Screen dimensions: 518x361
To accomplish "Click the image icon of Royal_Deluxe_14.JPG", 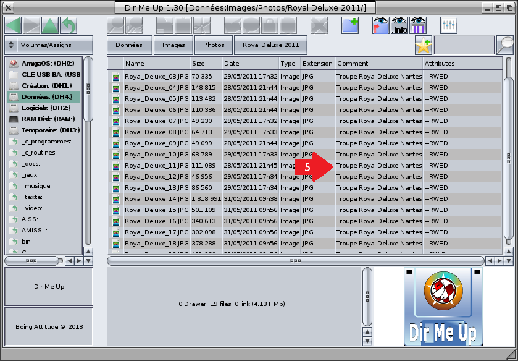I will point(116,199).
